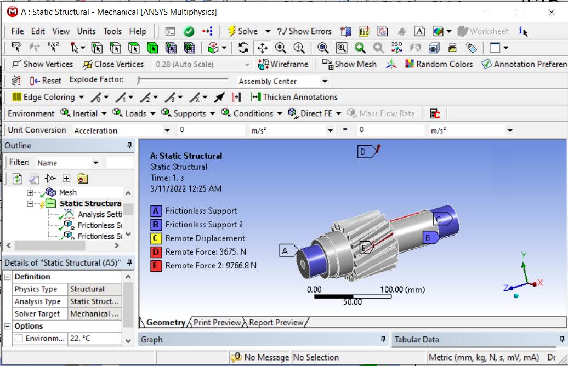Collapse the Static Structural tree node

pos(30,203)
